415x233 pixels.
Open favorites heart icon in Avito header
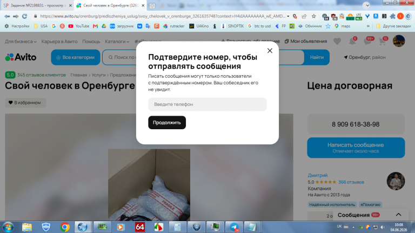point(337,41)
